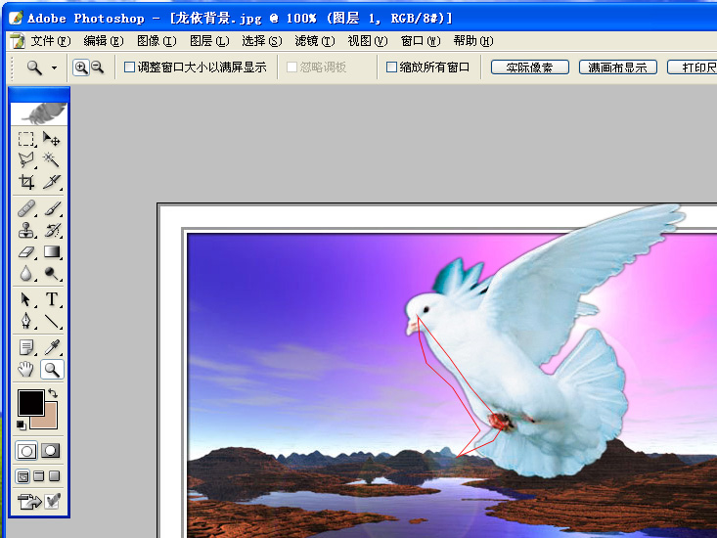The image size is (717, 538).
Task: Open the 窗口(W) menu
Action: (x=421, y=41)
